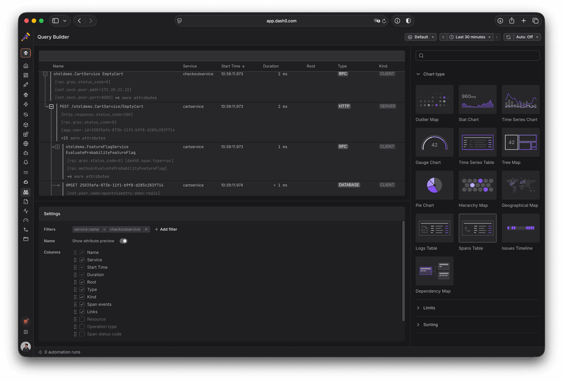563x381 pixels.
Task: Open Safari downloads icon
Action: pyautogui.click(x=500, y=21)
